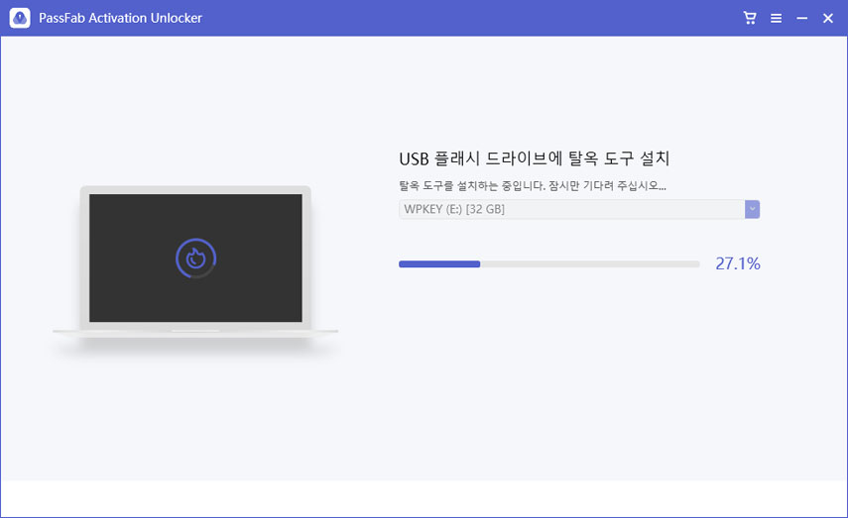Click the filled blue part of progress bar

pyautogui.click(x=438, y=264)
